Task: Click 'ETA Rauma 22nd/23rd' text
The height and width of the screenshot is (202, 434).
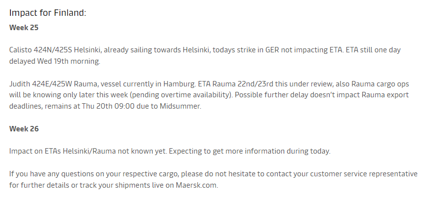Action: 235,84
